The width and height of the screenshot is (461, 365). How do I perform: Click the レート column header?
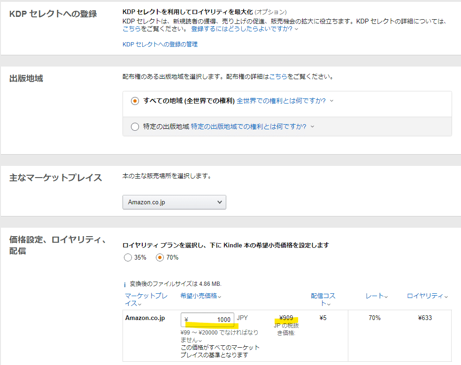376,296
